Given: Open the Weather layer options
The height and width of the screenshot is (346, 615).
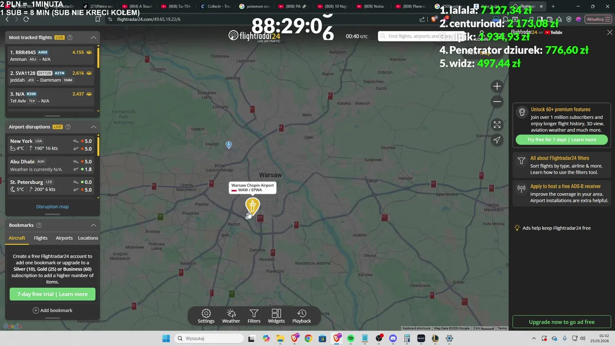Looking at the screenshot, I should (231, 316).
